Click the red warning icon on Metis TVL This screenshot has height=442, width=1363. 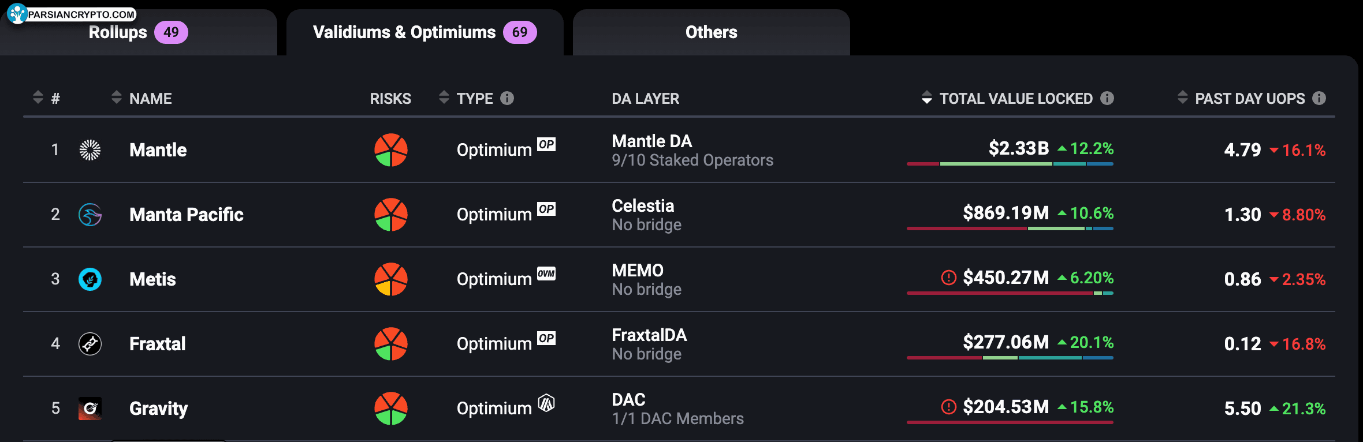949,278
